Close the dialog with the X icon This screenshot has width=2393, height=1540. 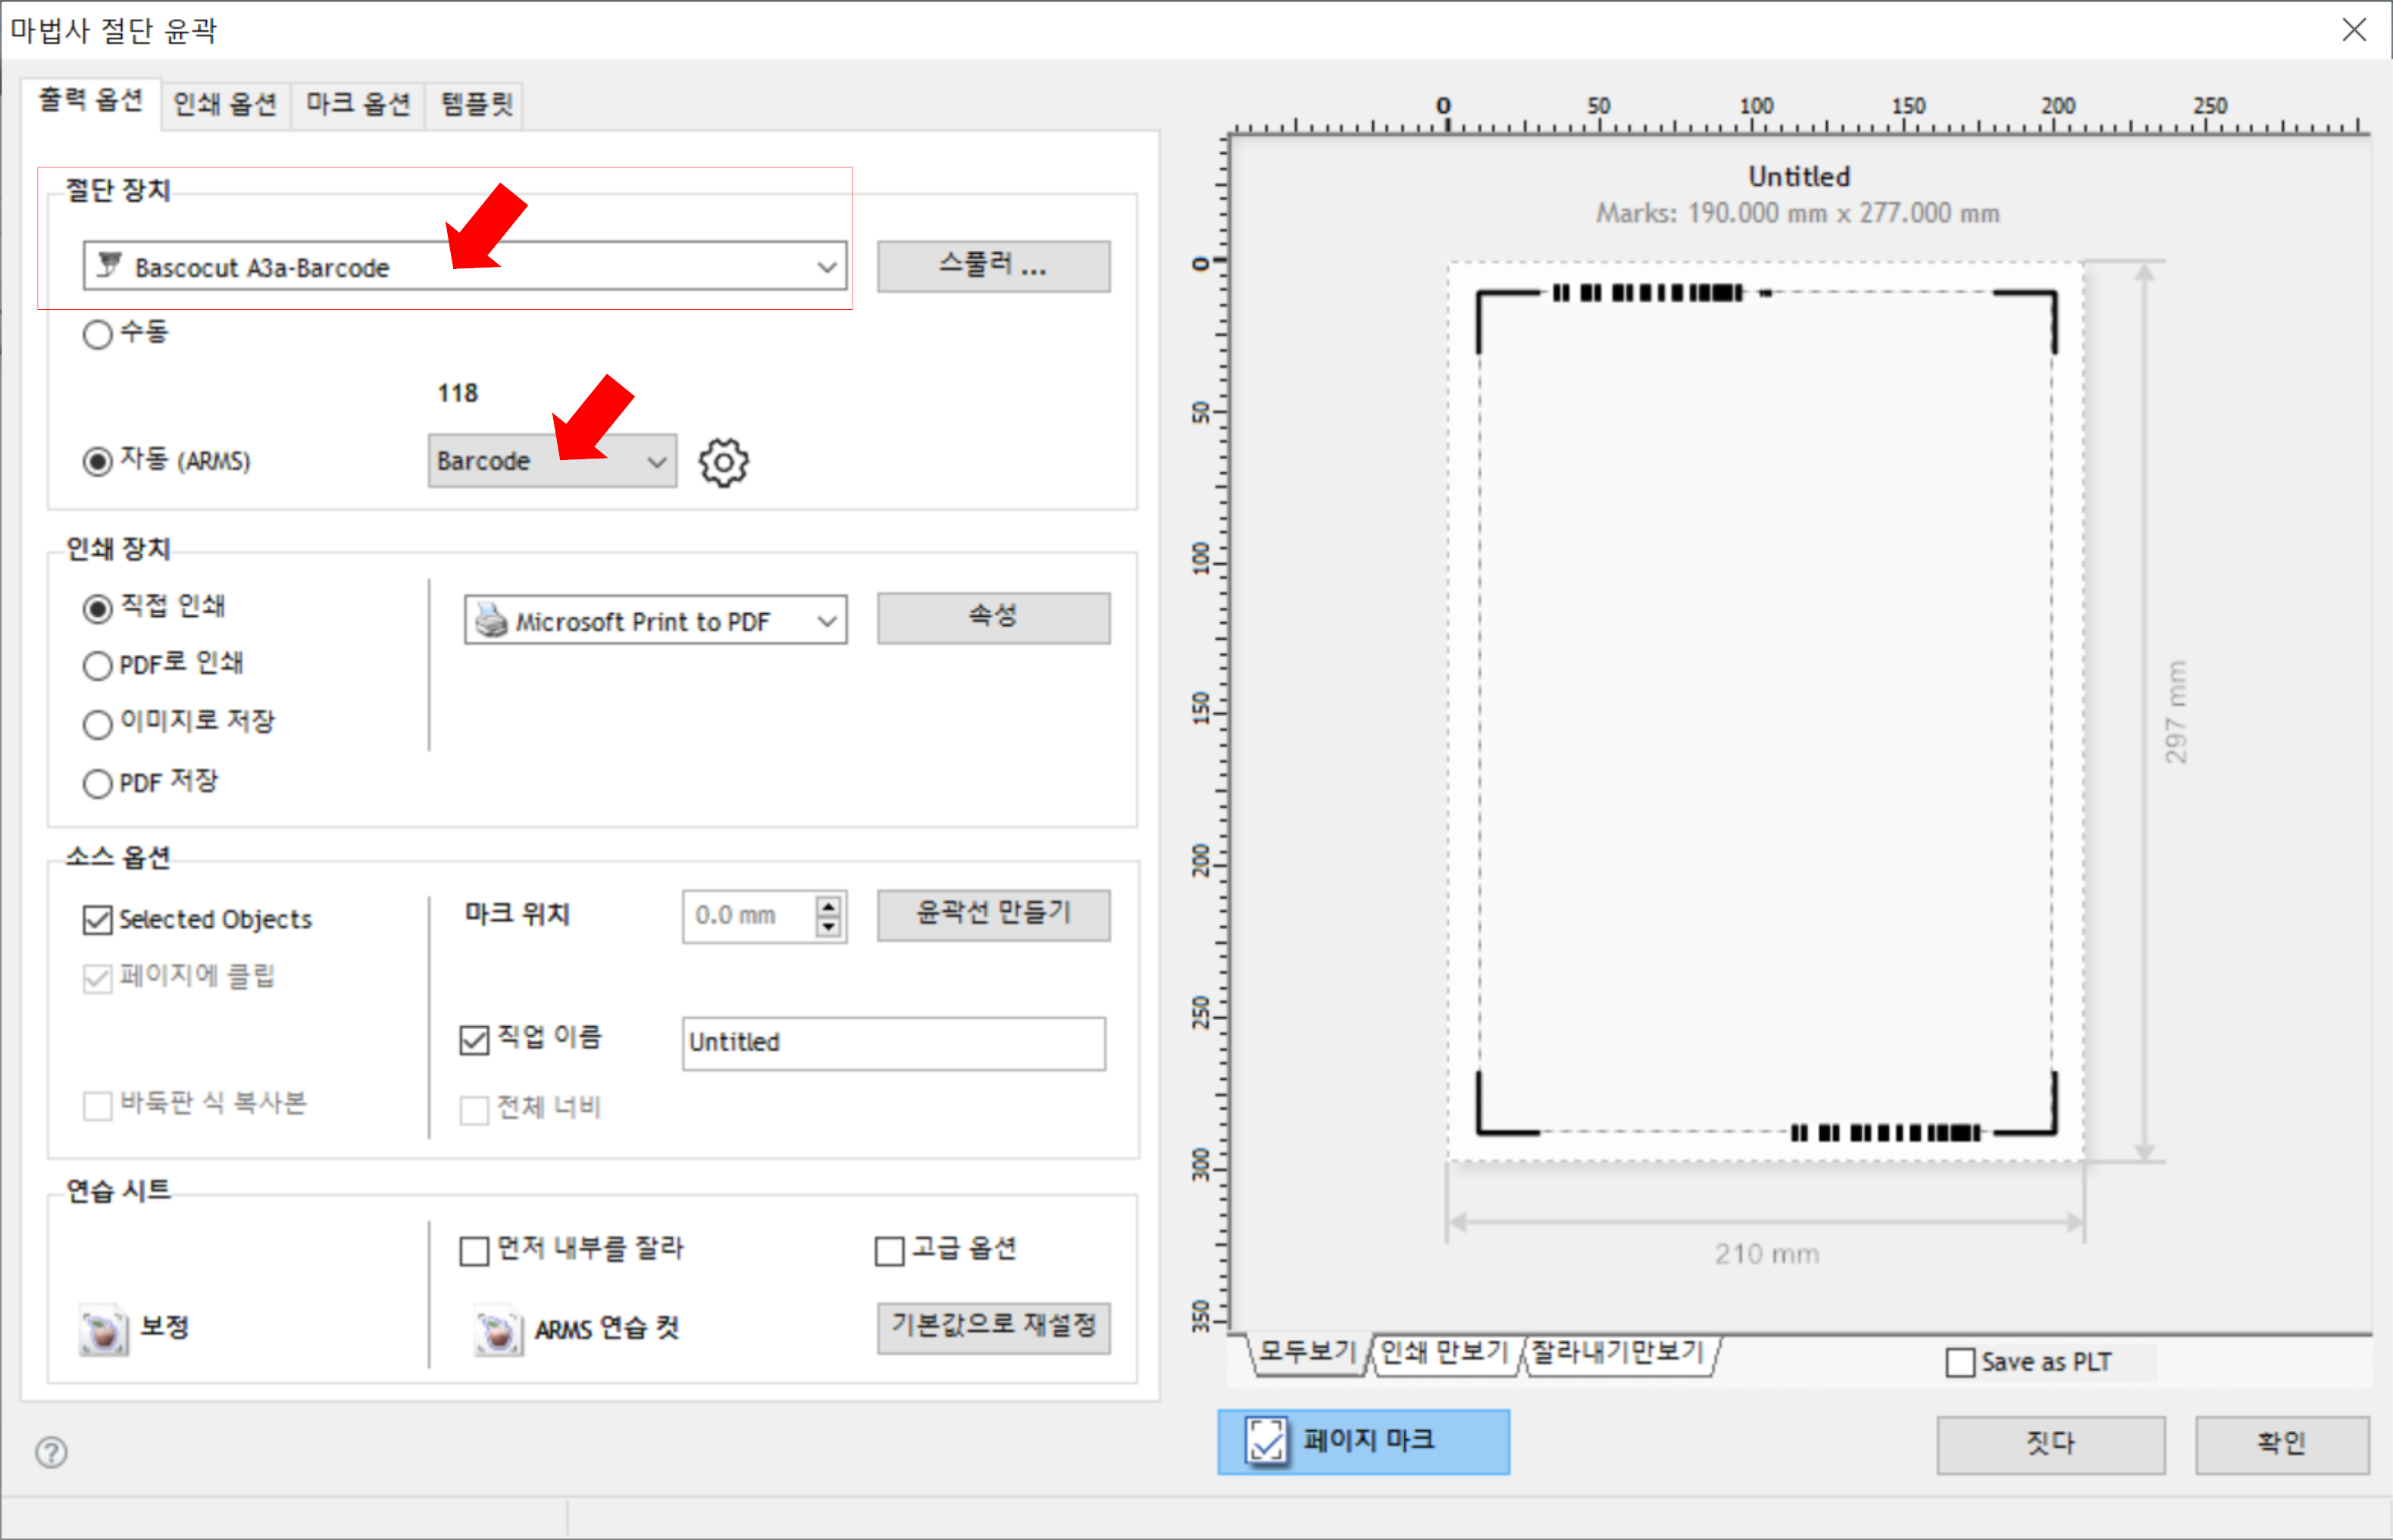click(2353, 30)
